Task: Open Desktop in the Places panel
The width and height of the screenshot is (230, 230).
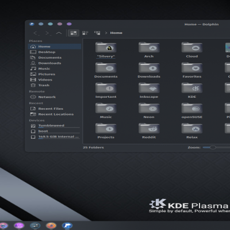Action: (x=55, y=52)
